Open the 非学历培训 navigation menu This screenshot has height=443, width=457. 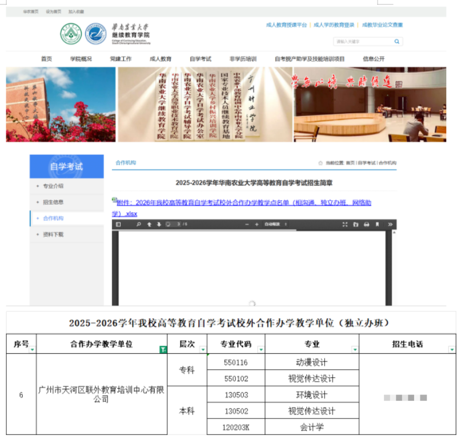[x=243, y=59]
